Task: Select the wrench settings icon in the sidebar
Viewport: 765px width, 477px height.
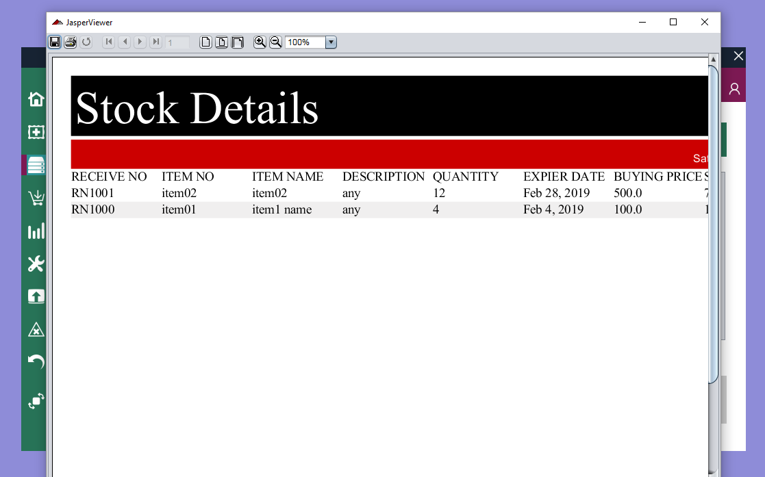Action: point(35,263)
